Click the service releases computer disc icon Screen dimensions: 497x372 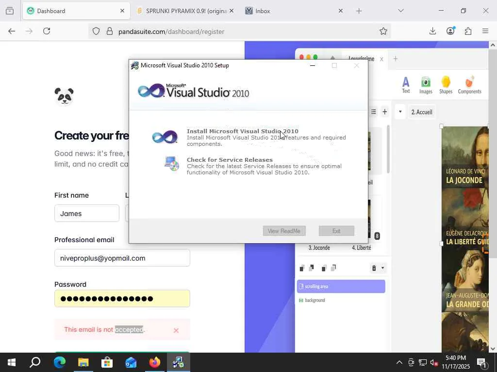171,164
